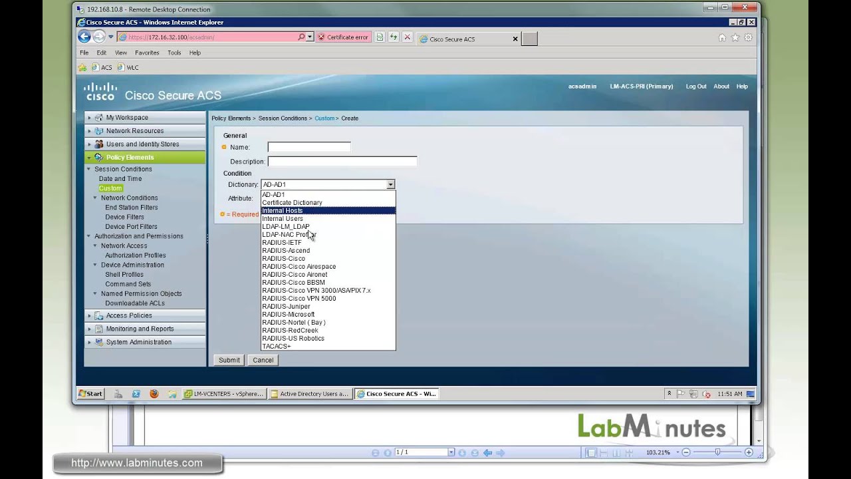Open a new blank browser tab
851x479 pixels.
click(x=529, y=39)
